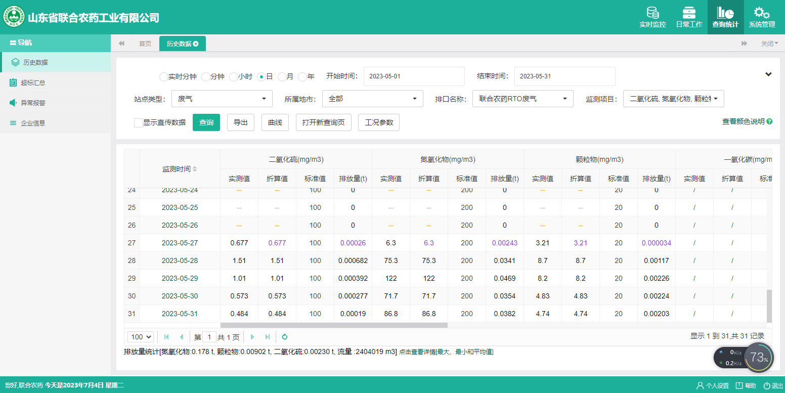Screen dimensions: 785x393
Task: Select the 实时分钟 radio button
Action: (163, 77)
